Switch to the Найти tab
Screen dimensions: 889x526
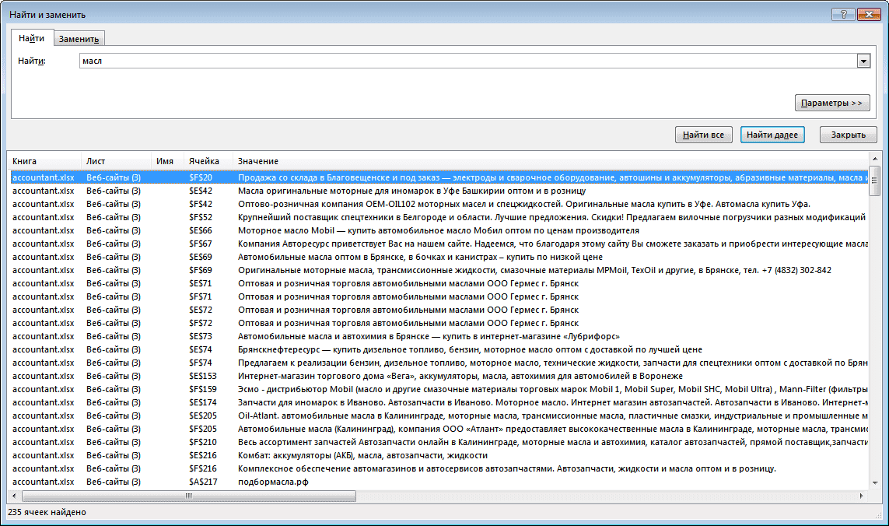[x=31, y=38]
